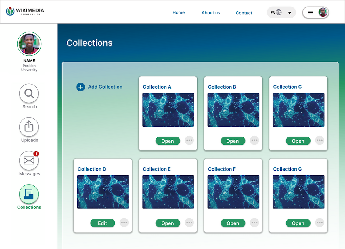Screen dimensions: 345x249
Task: Select Collection C thumbnail image
Action: click(x=298, y=110)
